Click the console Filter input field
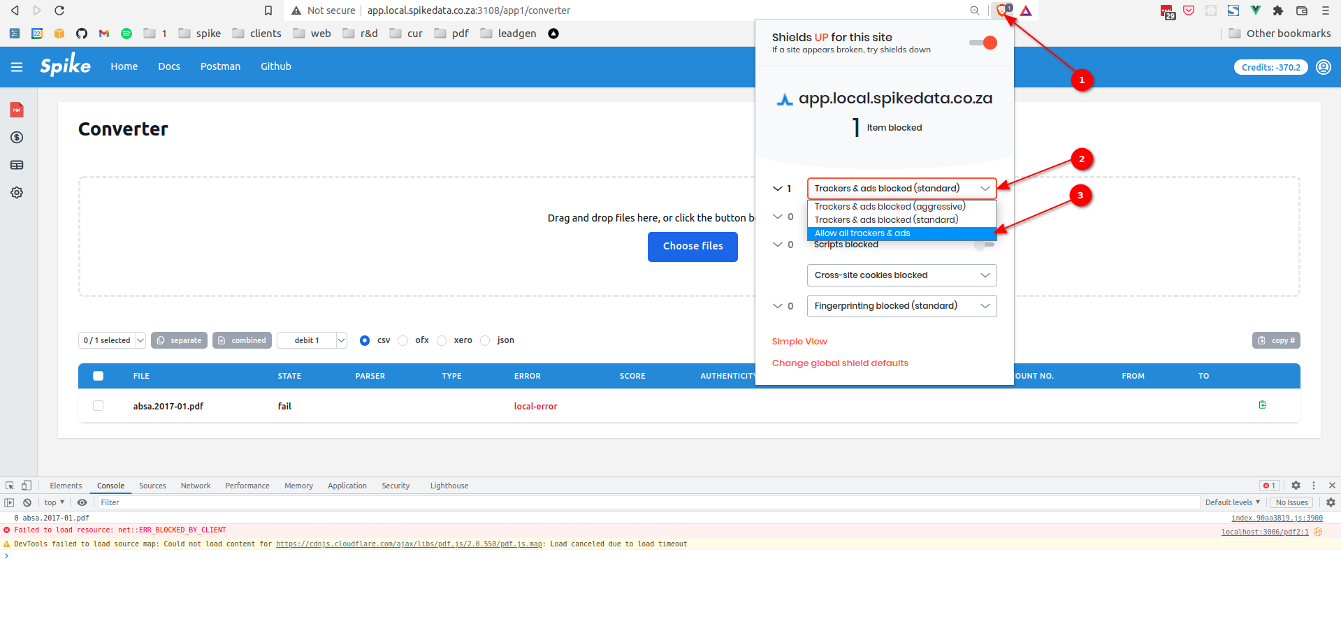Viewport: 1341px width, 640px height. pos(629,502)
